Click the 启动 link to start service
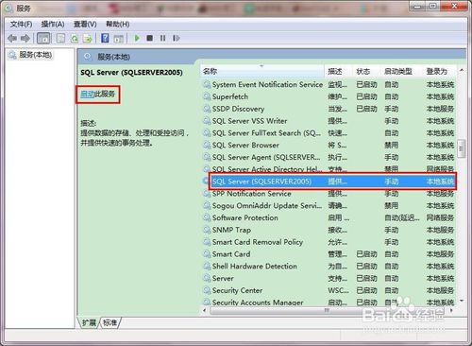This screenshot has height=346, width=472. (x=88, y=94)
